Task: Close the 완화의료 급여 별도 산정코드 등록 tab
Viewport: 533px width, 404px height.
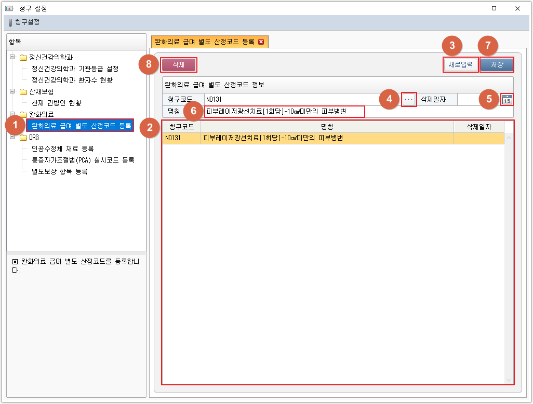Action: tap(261, 42)
